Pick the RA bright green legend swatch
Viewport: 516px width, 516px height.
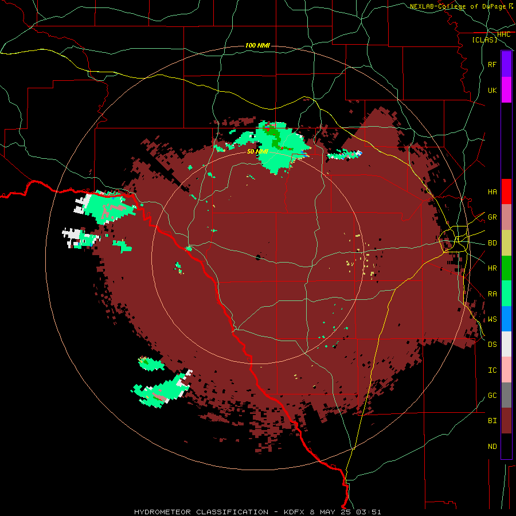click(506, 294)
